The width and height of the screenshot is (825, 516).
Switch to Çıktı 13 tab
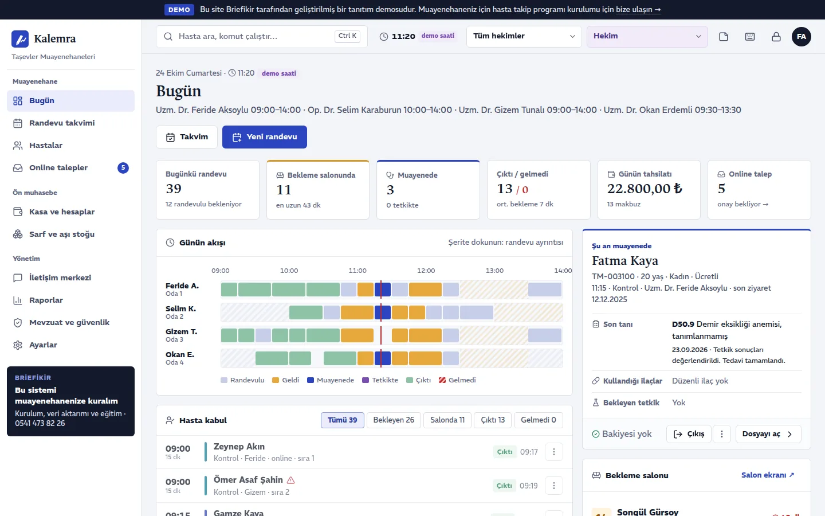pos(493,420)
